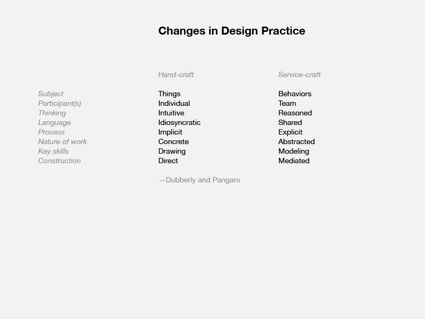425x319 pixels.
Task: Click the title Changes in Design Practice
Action: 232,31
